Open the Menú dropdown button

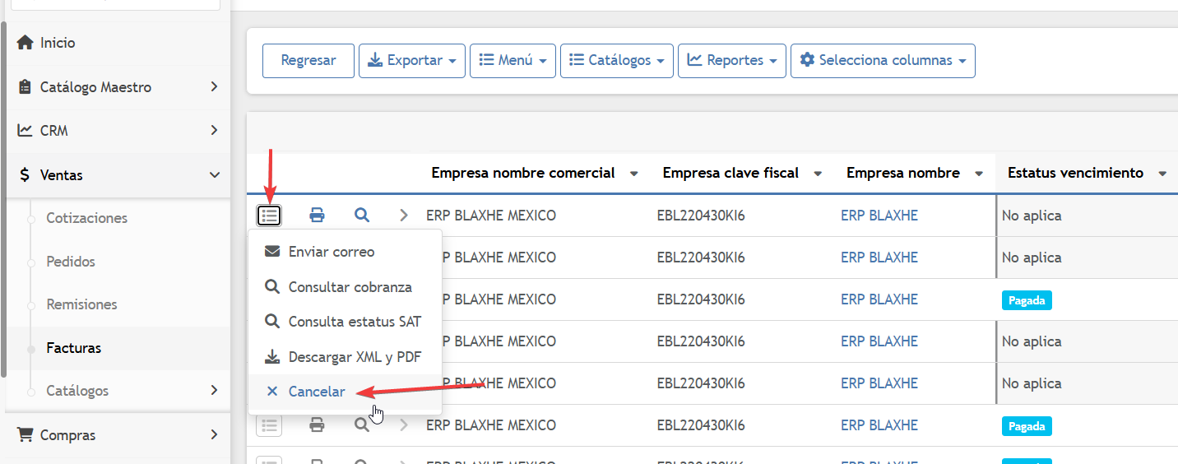513,61
